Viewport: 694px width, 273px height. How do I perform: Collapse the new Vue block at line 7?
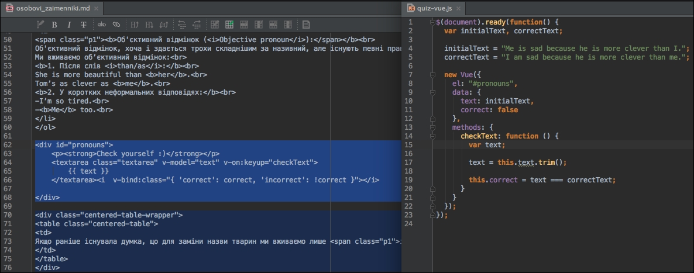click(x=433, y=75)
